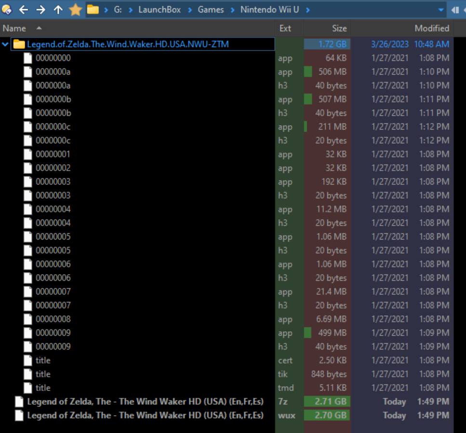Click file icon of the 7z archive
Image resolution: width=466 pixels, height=433 pixels.
click(x=19, y=402)
